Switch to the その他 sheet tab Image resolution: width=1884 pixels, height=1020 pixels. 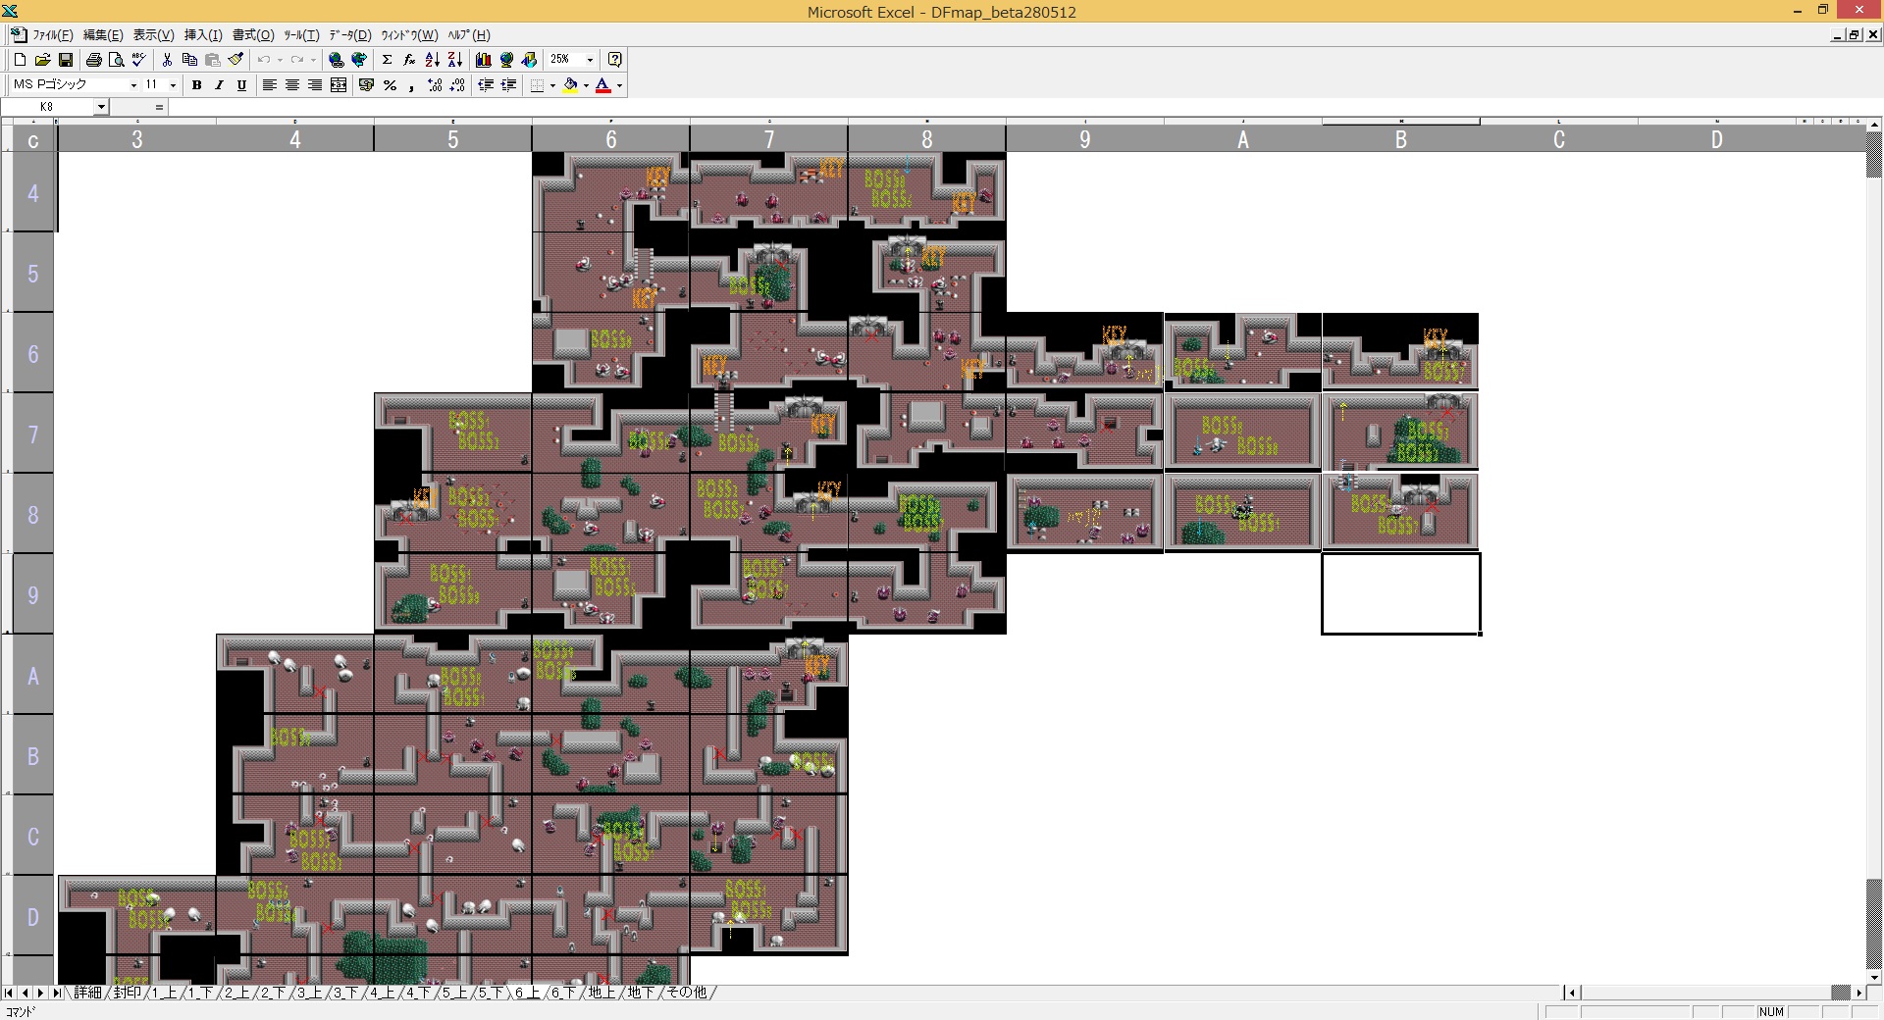(x=686, y=993)
